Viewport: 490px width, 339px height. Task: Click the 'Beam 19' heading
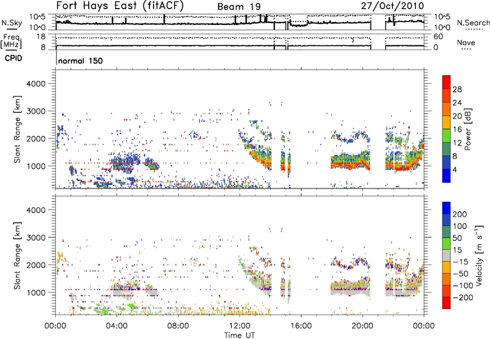[239, 7]
